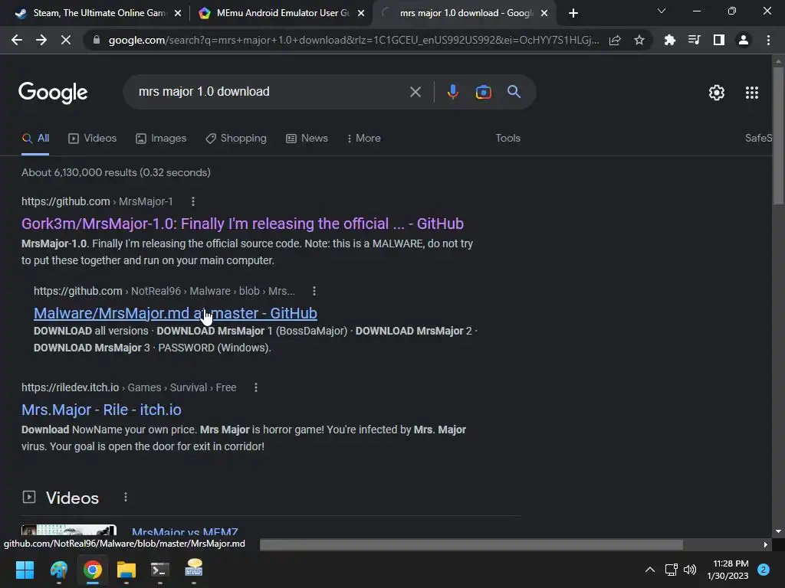Viewport: 785px width, 588px height.
Task: Open options for the riledev.itch.io result
Action: click(256, 387)
